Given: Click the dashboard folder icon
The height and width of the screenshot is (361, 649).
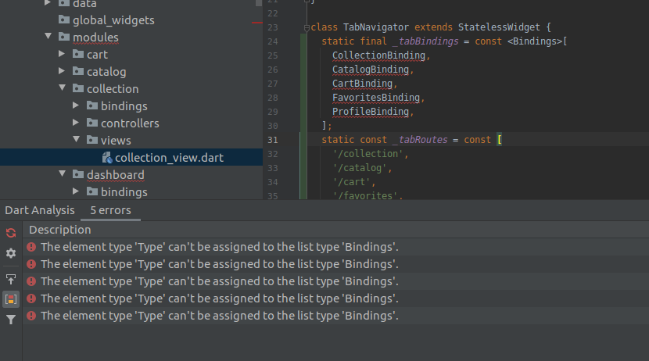Looking at the screenshot, I should click(x=78, y=174).
